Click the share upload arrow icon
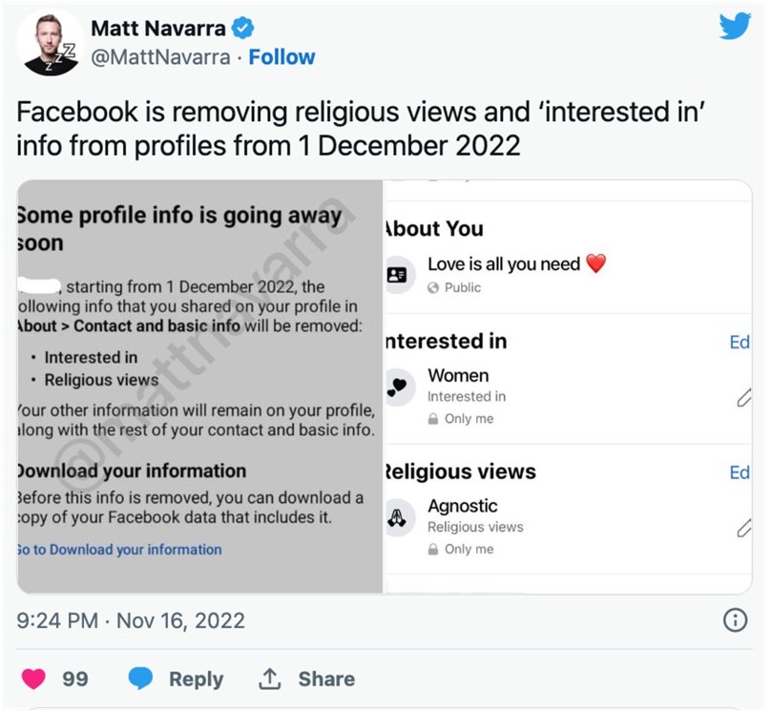Screen dimensions: 772x712 point(270,679)
